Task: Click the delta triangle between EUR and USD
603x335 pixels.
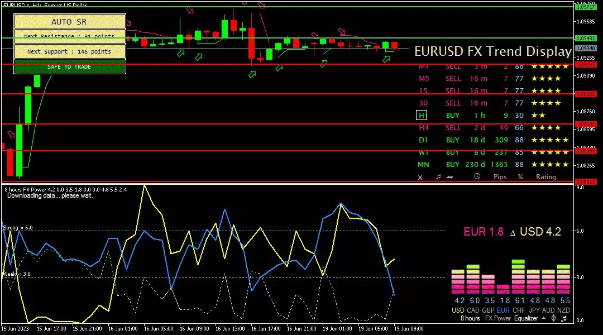Action: [x=512, y=233]
